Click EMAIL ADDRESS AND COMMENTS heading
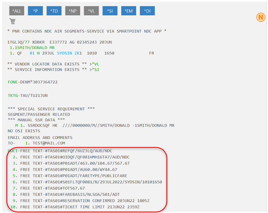Image resolution: width=268 pixels, height=213 pixels. click(40, 137)
